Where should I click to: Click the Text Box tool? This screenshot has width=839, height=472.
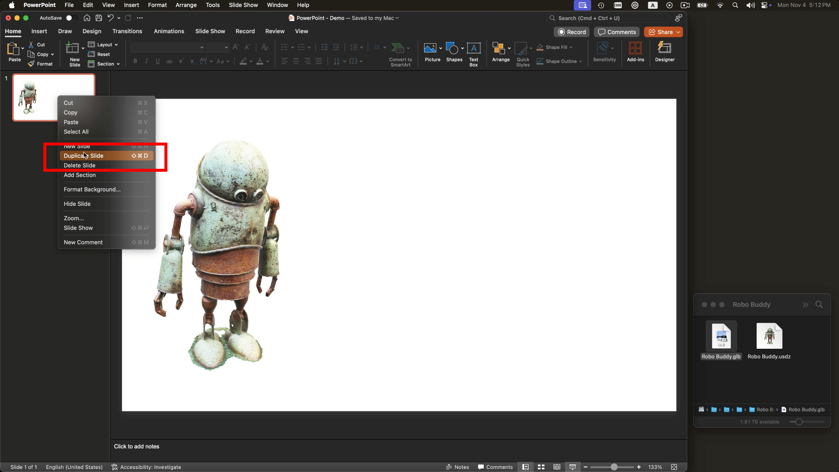(474, 54)
